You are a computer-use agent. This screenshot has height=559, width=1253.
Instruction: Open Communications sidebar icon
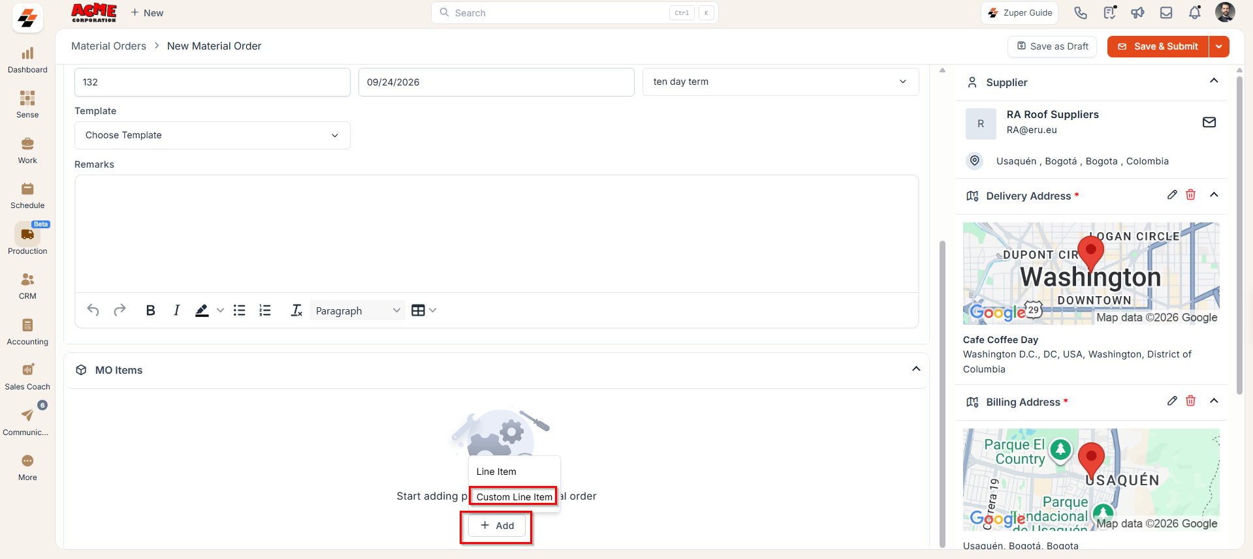point(27,423)
